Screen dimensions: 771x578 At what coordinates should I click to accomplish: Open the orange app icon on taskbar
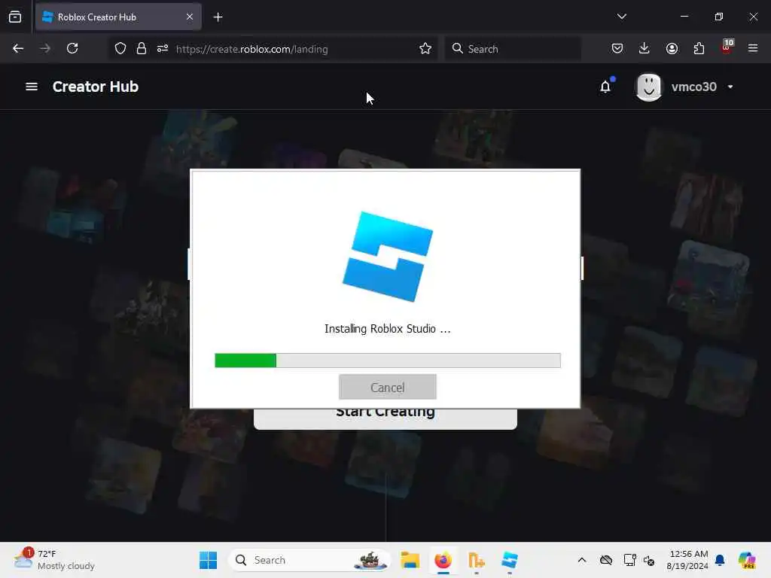(x=476, y=560)
